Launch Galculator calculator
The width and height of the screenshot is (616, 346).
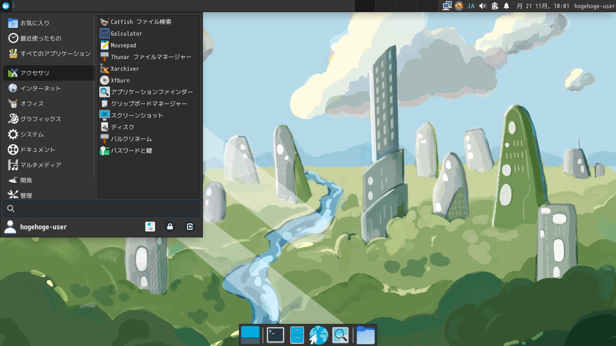[149, 33]
